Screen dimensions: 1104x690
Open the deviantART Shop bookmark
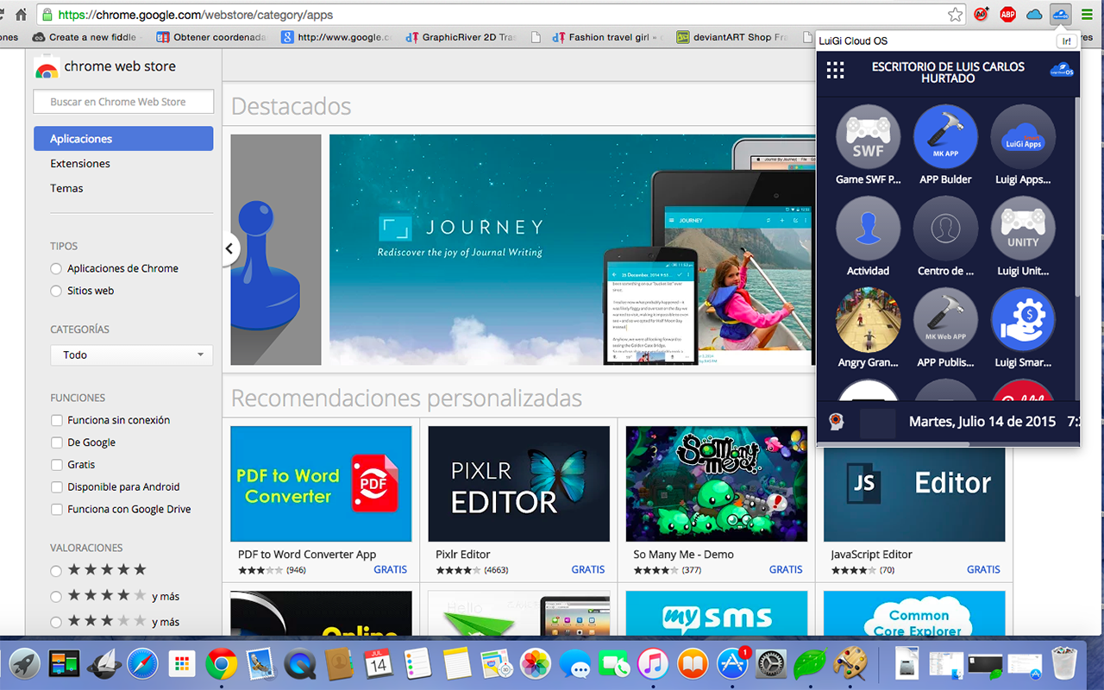(x=732, y=37)
